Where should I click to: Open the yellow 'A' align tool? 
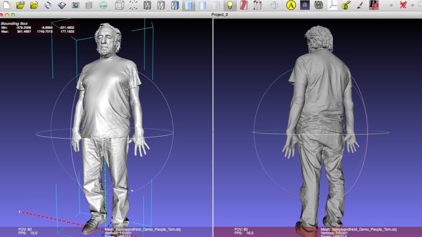click(291, 5)
